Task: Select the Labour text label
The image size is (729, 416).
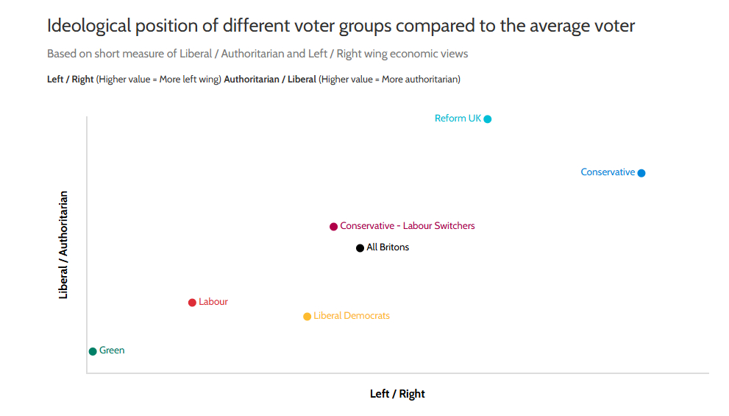Action: point(213,302)
